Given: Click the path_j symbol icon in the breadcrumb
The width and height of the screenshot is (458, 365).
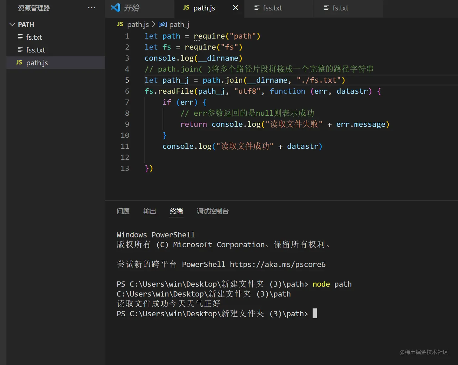Looking at the screenshot, I should click(x=163, y=24).
